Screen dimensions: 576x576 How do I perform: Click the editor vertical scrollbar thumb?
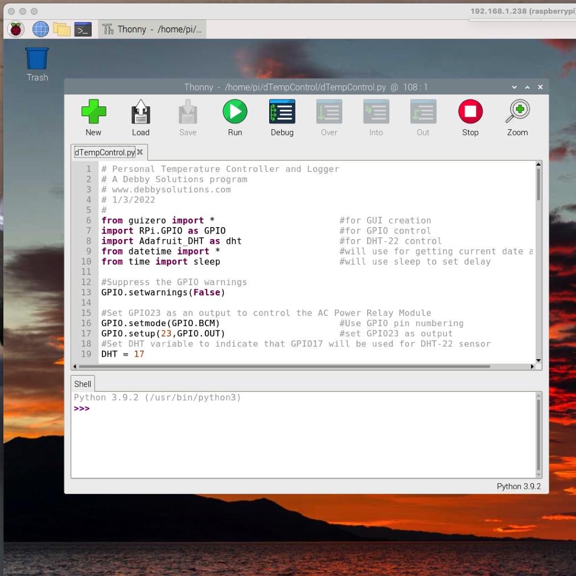click(x=538, y=184)
